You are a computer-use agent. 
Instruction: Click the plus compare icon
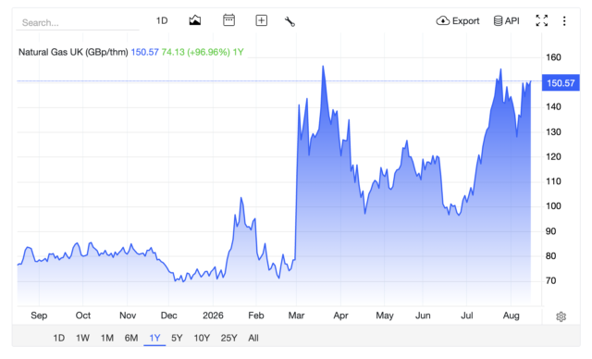(261, 20)
